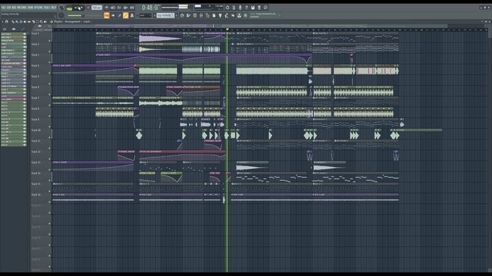Select the Playback speaker tool
Screen dimensions: 492x276
(45, 22)
